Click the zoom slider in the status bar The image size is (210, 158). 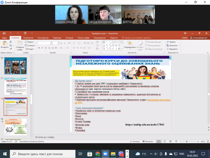click(187, 141)
